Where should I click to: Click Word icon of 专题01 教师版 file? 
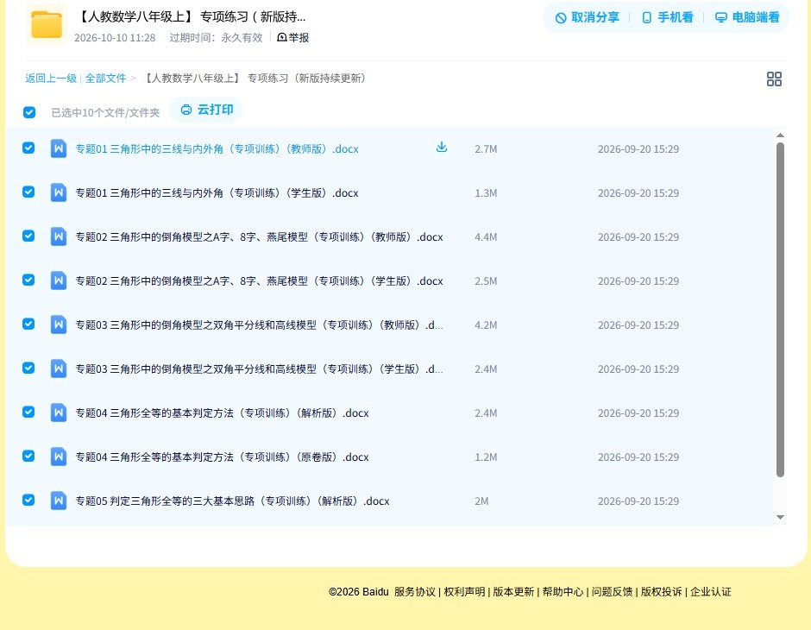point(59,148)
